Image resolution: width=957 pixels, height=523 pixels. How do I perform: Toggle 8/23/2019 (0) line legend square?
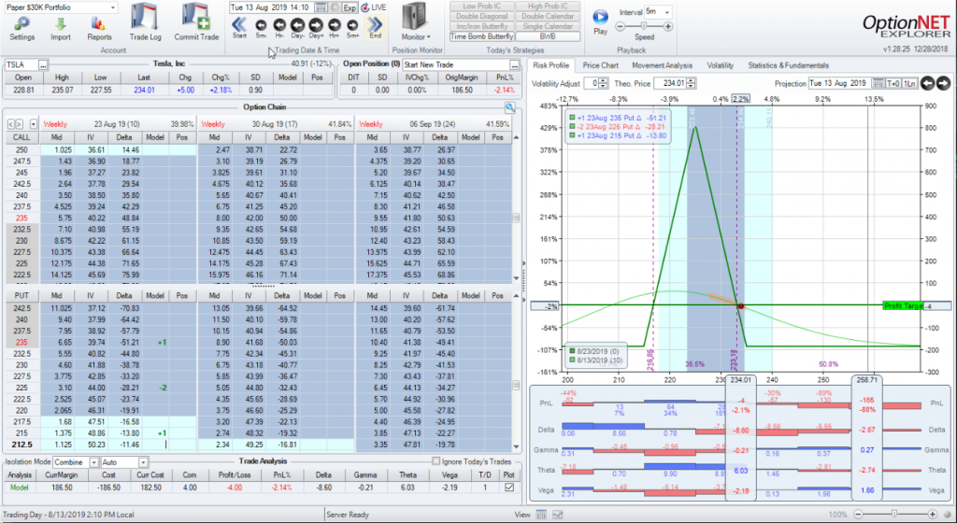tap(573, 351)
